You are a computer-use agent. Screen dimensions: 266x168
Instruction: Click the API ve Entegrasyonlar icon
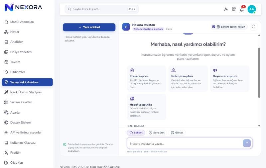coord(6,132)
